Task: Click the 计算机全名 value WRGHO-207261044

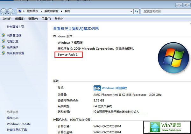Action: [x=107, y=132]
